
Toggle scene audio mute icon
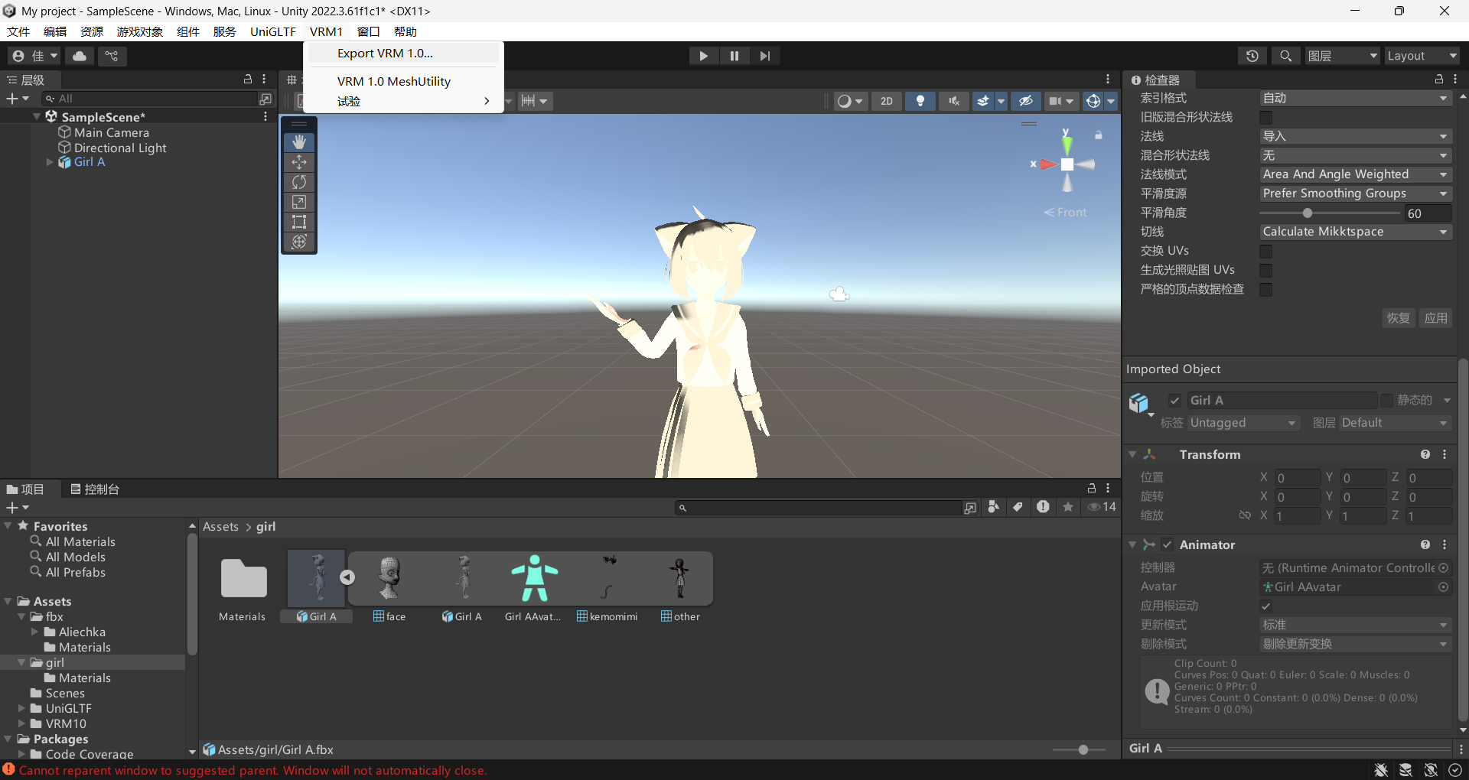pos(954,101)
